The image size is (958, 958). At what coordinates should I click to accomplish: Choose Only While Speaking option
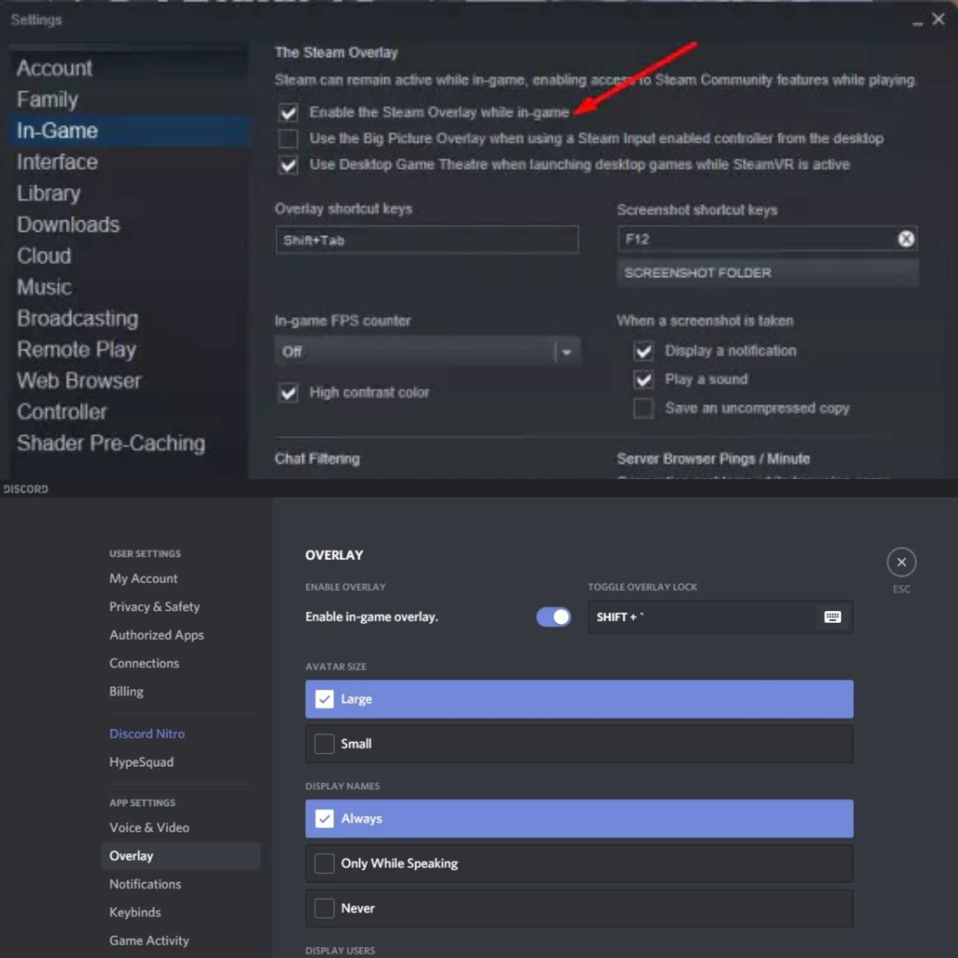(x=579, y=863)
